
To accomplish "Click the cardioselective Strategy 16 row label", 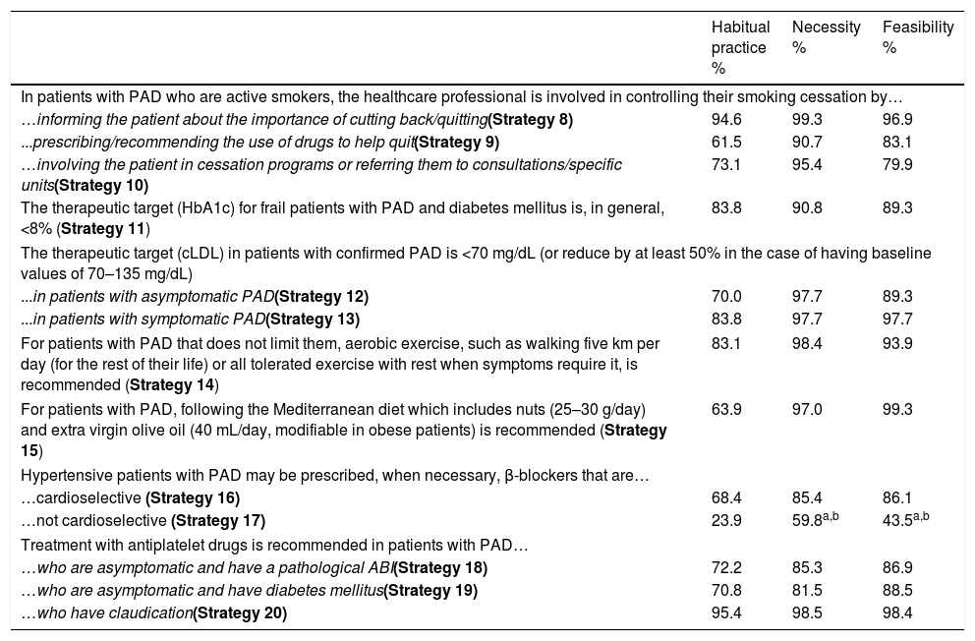I will 130,497.
